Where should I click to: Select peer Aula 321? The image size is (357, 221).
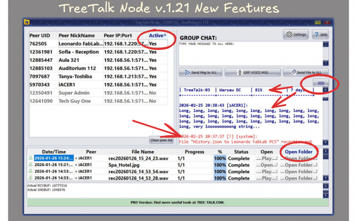tap(98, 60)
